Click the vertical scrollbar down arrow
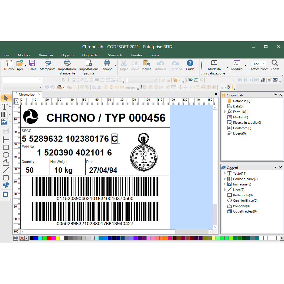Viewport: 284px width, 284px height. click(215, 227)
